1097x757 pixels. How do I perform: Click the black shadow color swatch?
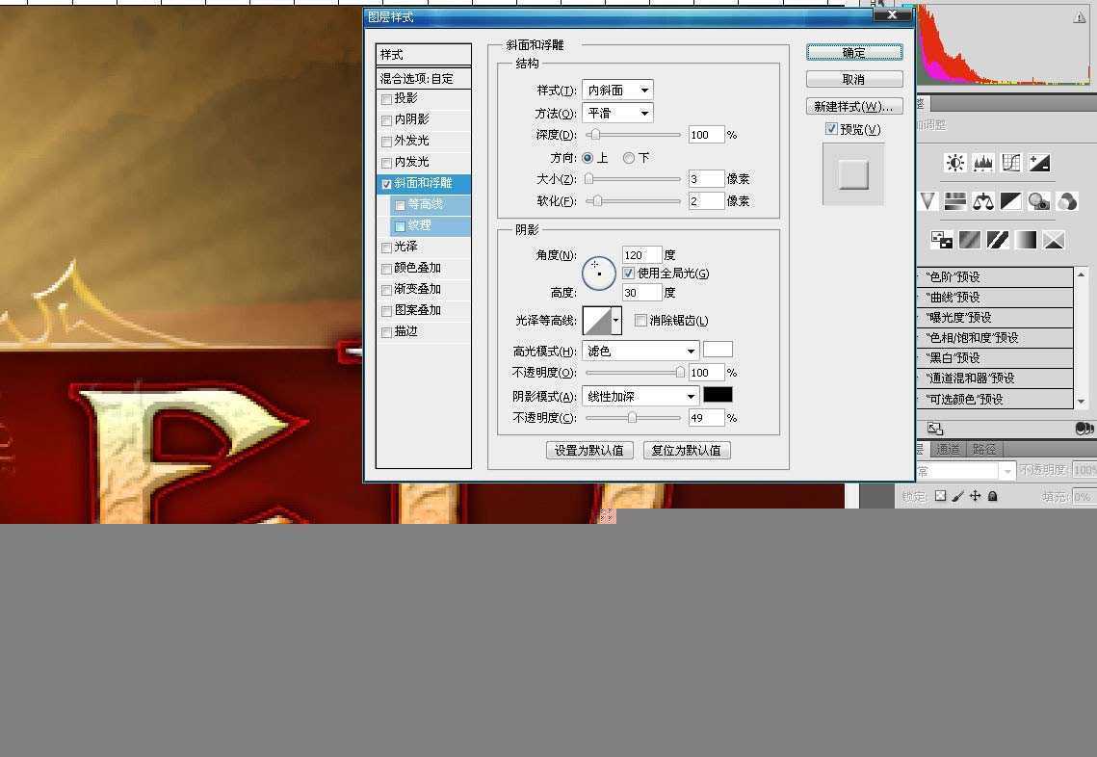[x=718, y=395]
